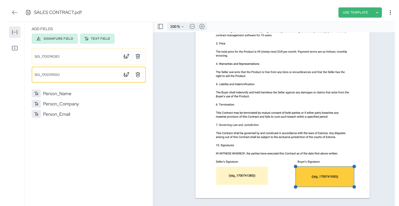Click the '6. Termination' heading in document
Screen dimensions: 399x206
225,105
